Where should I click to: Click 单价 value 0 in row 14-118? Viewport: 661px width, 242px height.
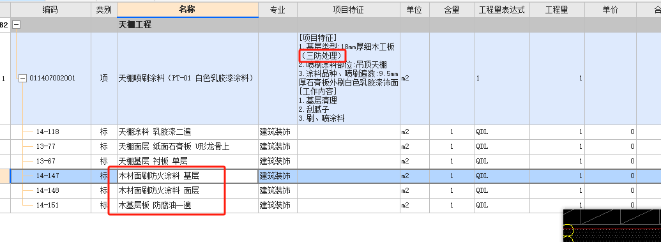pyautogui.click(x=610, y=132)
